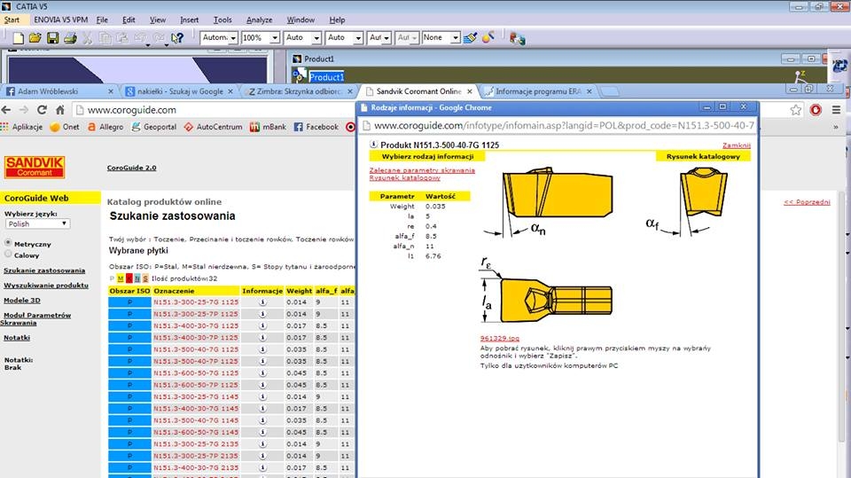
Task: Open the Onet bookmark
Action: (x=65, y=127)
